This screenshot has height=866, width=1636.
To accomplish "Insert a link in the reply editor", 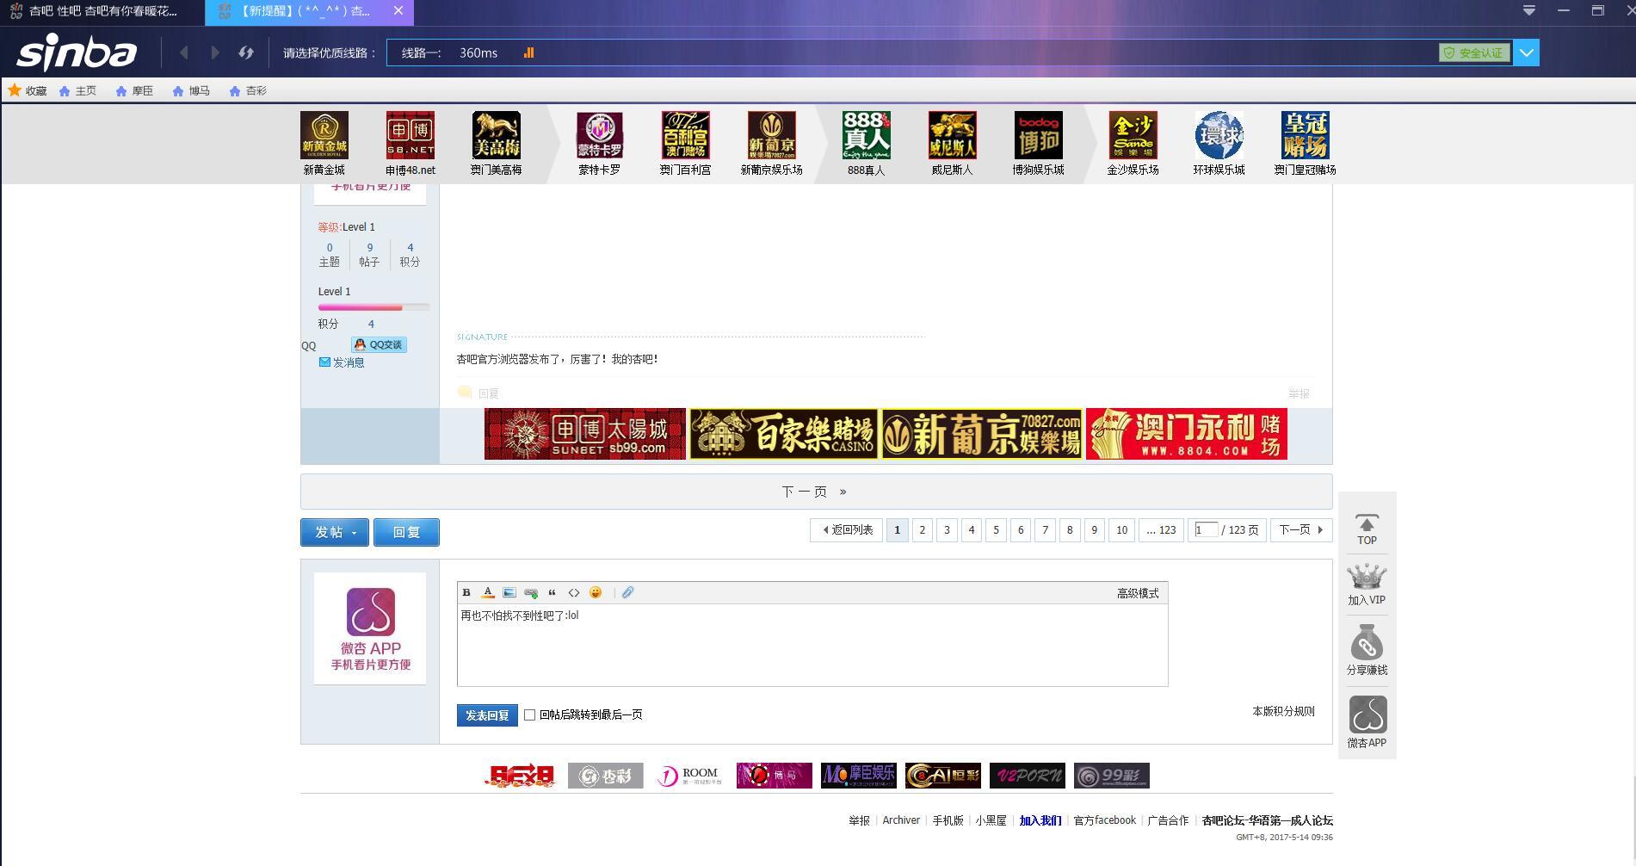I will (x=531, y=592).
